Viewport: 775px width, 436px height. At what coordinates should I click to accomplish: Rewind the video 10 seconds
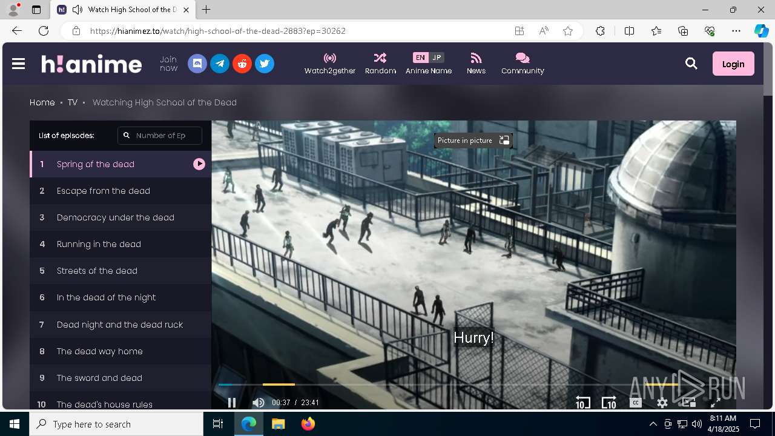[x=582, y=403]
